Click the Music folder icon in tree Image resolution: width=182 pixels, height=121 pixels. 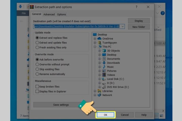tap(104, 67)
